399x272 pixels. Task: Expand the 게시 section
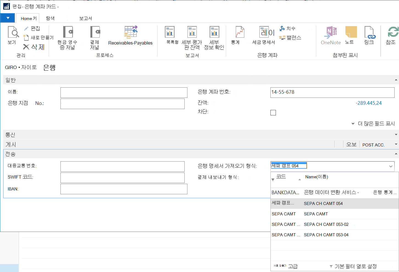(x=396, y=144)
